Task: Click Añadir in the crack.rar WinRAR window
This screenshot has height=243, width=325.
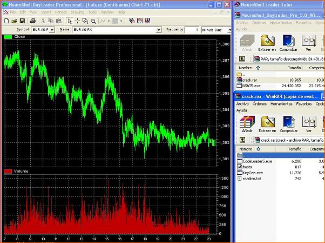Action: (x=247, y=124)
